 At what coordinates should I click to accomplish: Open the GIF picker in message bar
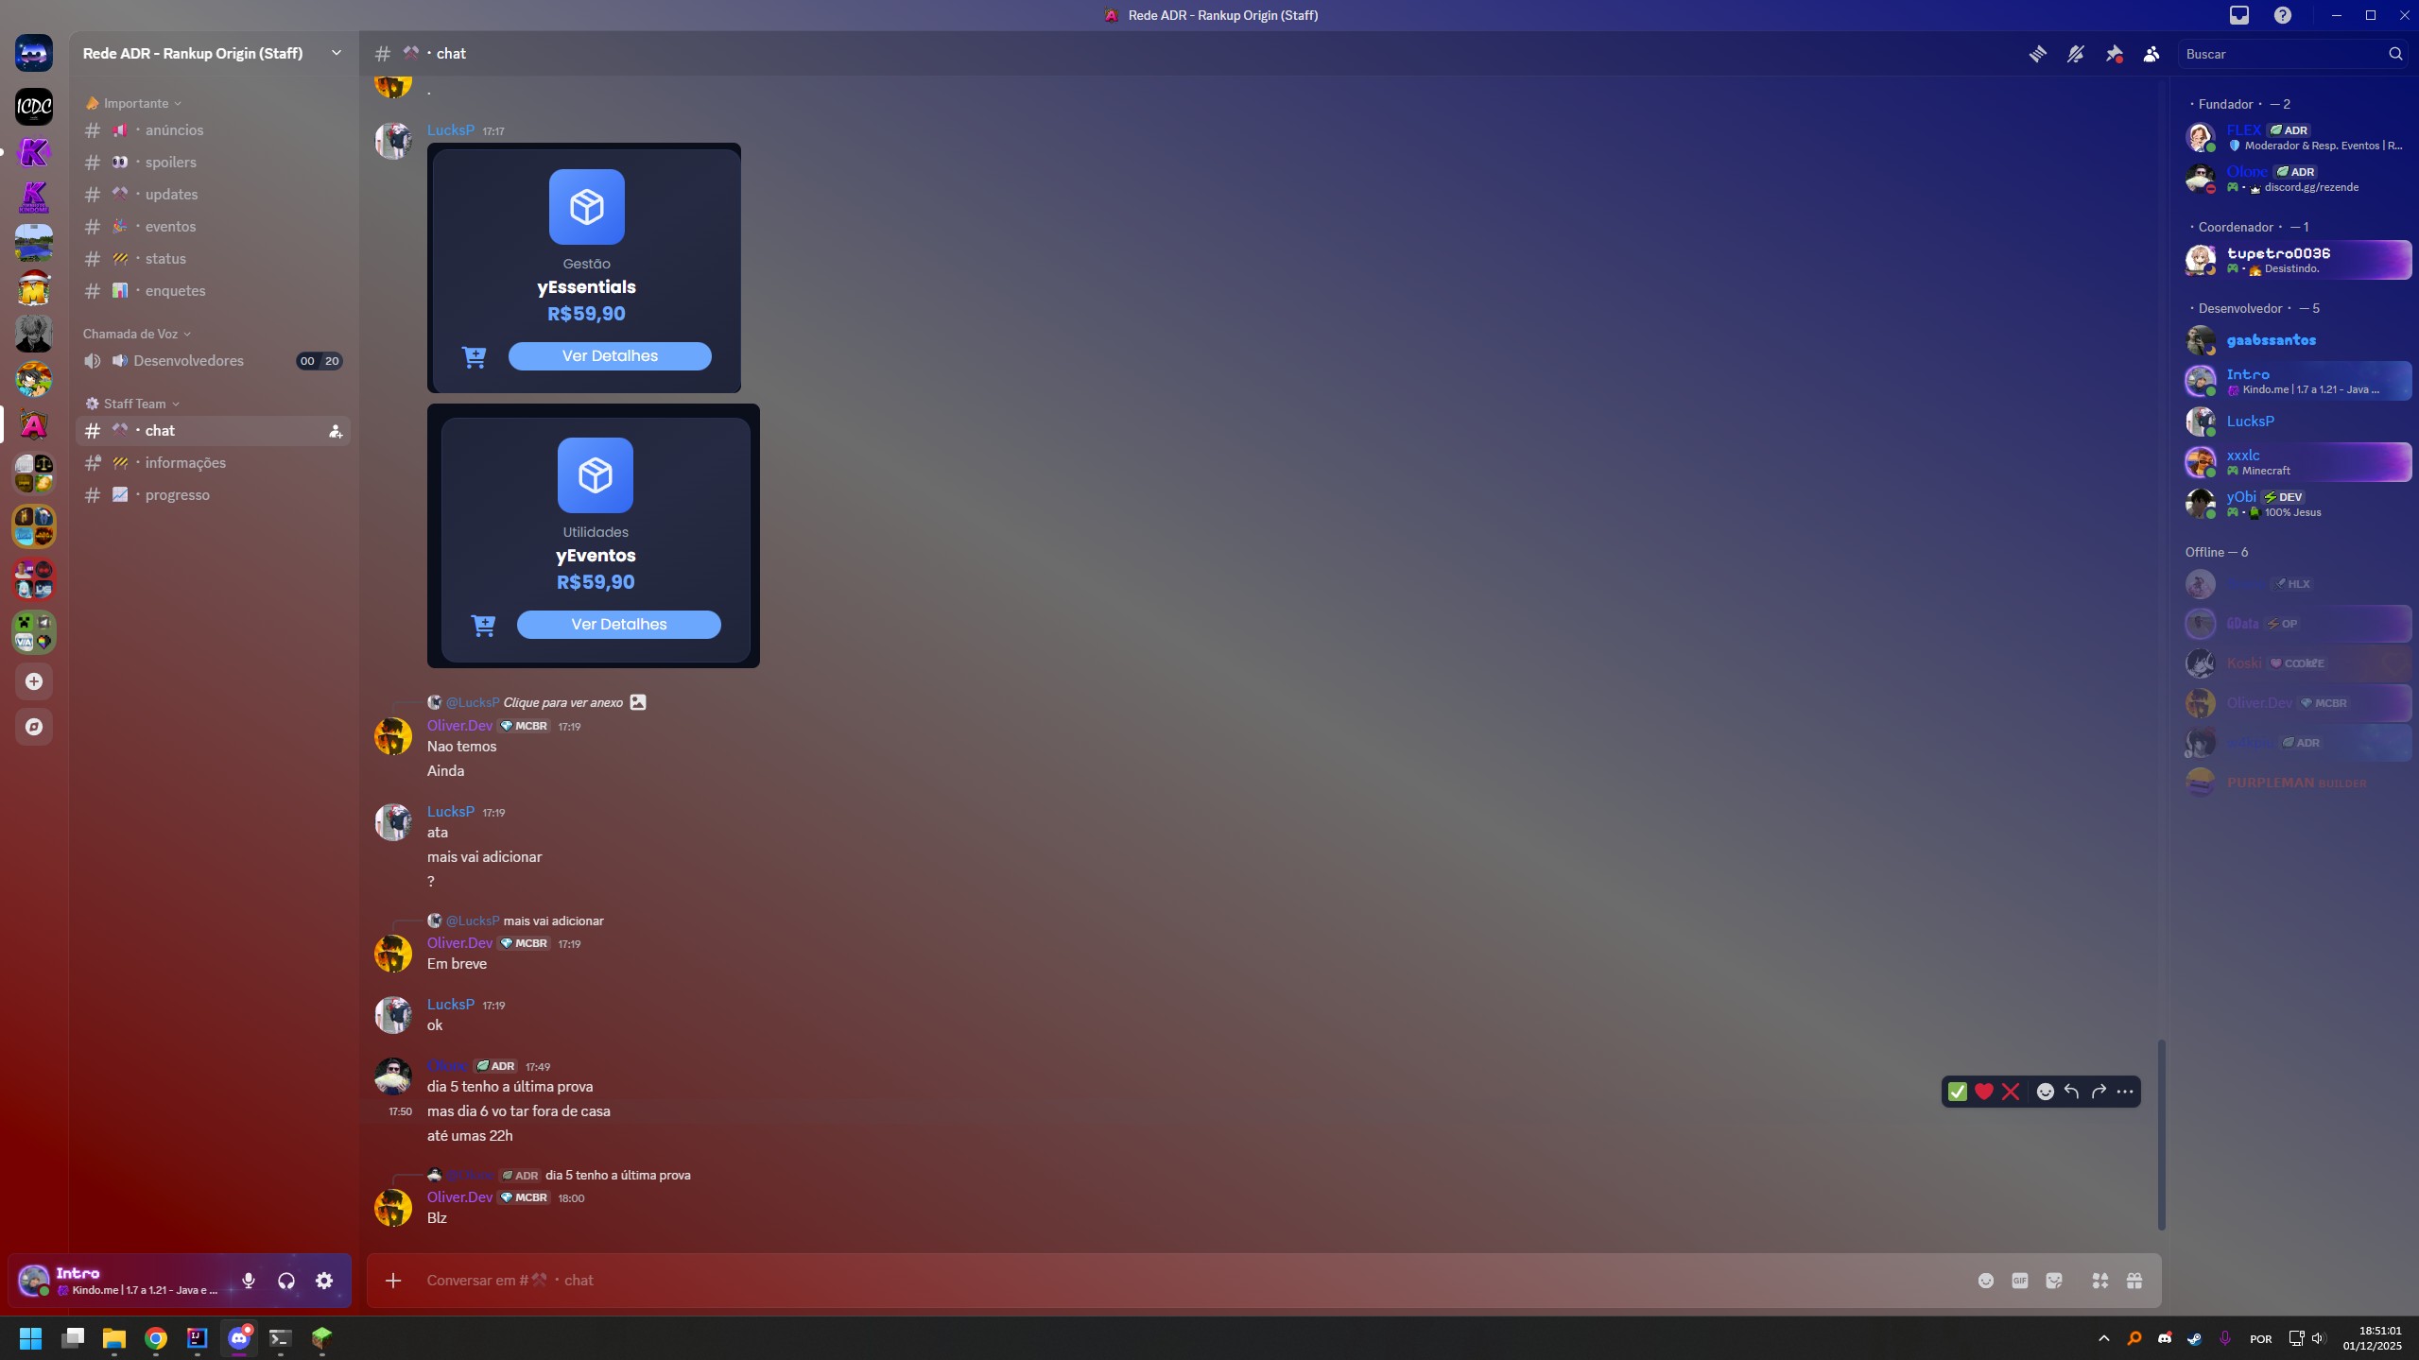pos(2020,1281)
